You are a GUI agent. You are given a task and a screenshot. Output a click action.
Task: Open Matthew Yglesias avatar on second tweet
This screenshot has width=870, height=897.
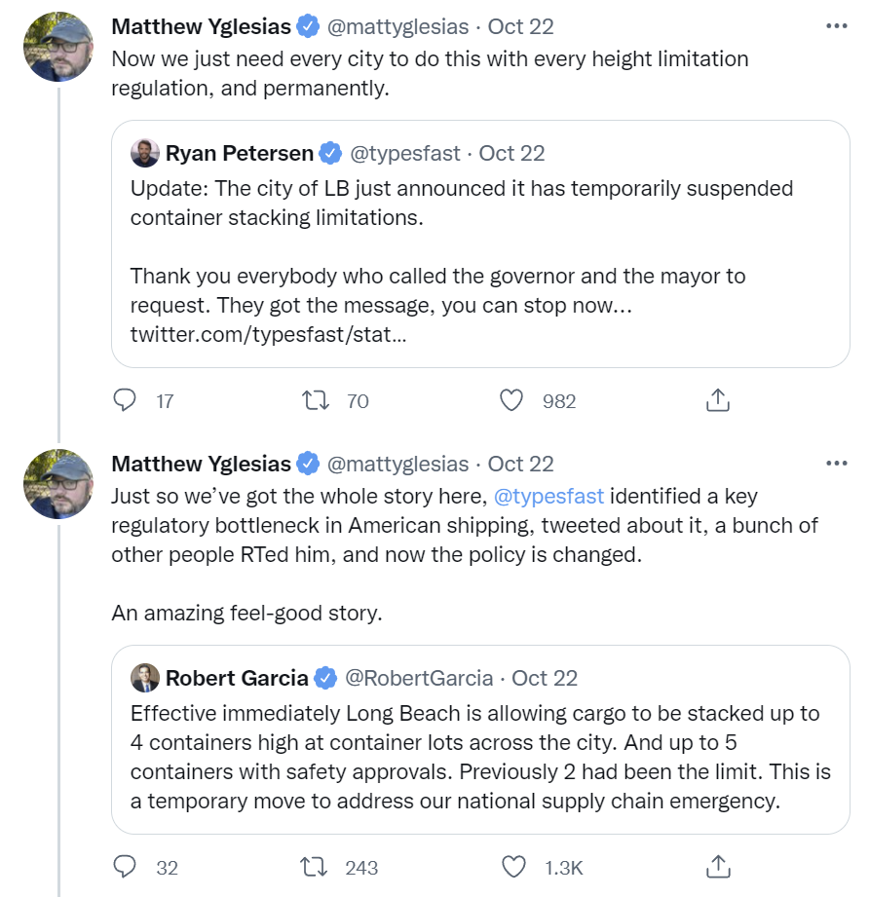pos(58,483)
